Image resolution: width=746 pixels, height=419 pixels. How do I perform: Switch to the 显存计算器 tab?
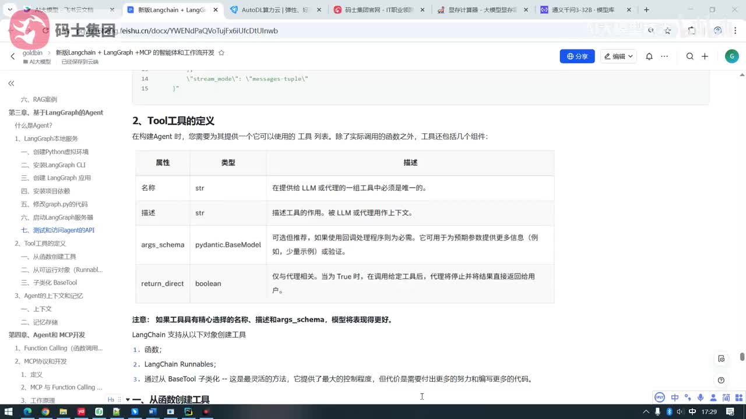pyautogui.click(x=483, y=10)
